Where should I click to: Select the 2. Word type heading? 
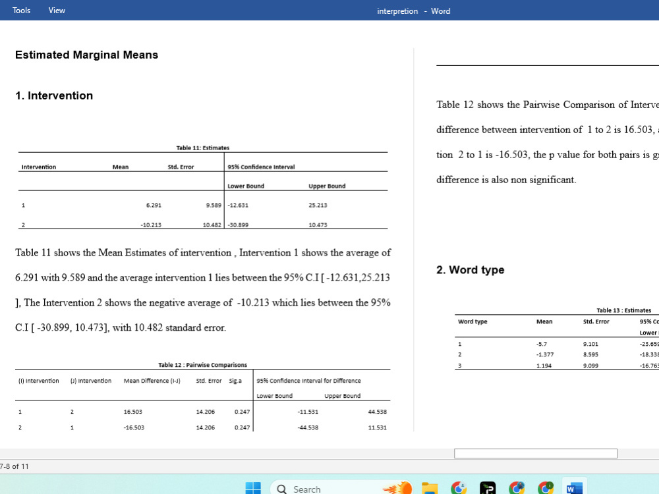(470, 270)
